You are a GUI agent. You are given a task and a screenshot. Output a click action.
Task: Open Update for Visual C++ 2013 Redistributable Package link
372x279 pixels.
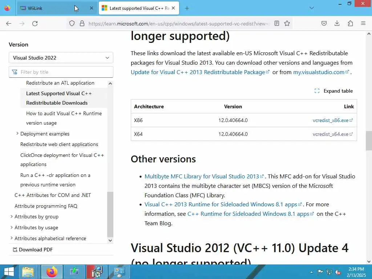tap(200, 72)
